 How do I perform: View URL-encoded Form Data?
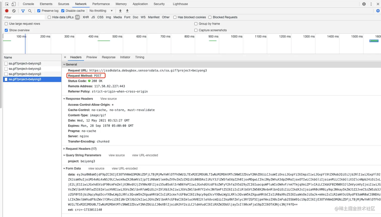(125, 169)
